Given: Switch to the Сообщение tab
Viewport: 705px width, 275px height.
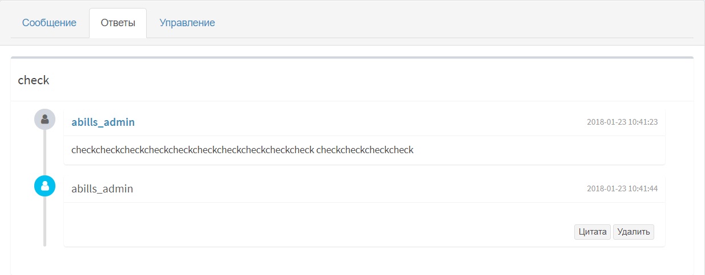Looking at the screenshot, I should [49, 23].
